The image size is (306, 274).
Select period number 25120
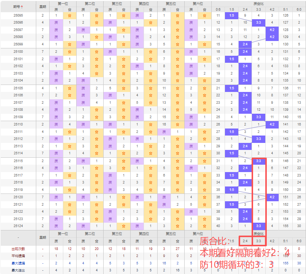(18, 197)
